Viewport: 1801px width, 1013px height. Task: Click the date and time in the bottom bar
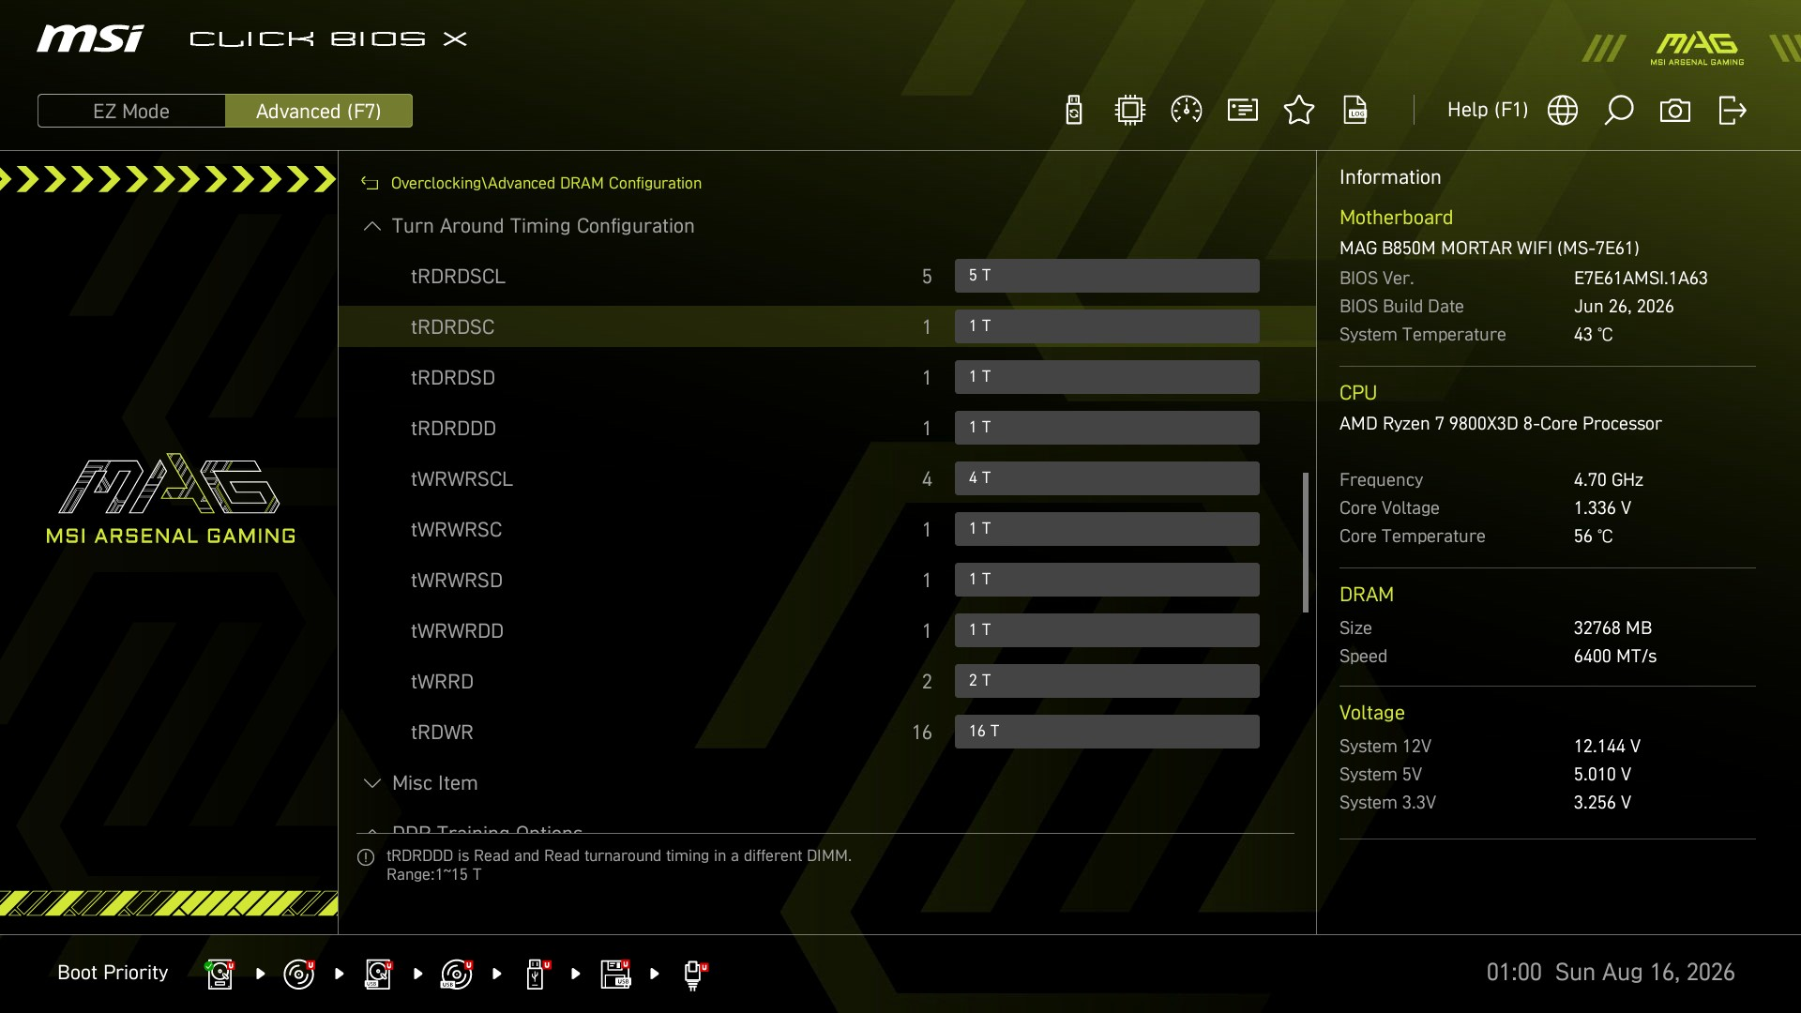pos(1611,973)
